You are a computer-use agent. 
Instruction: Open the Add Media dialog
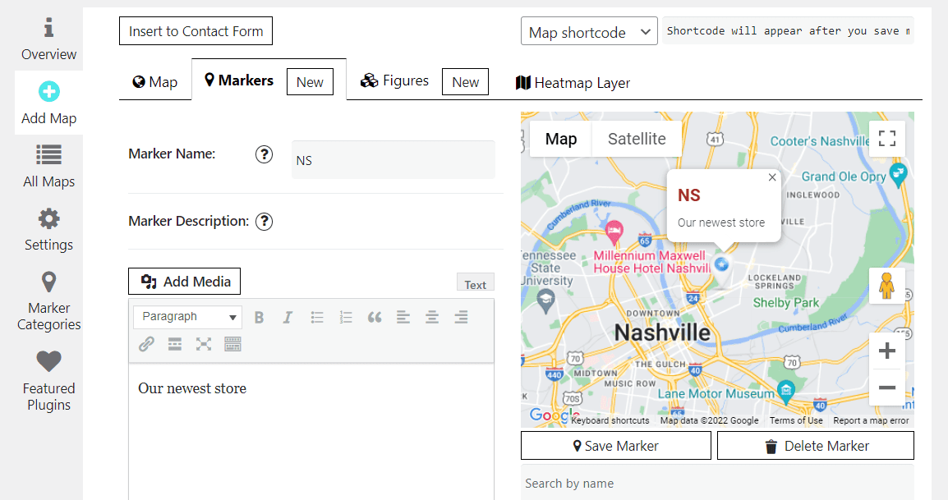pos(184,281)
